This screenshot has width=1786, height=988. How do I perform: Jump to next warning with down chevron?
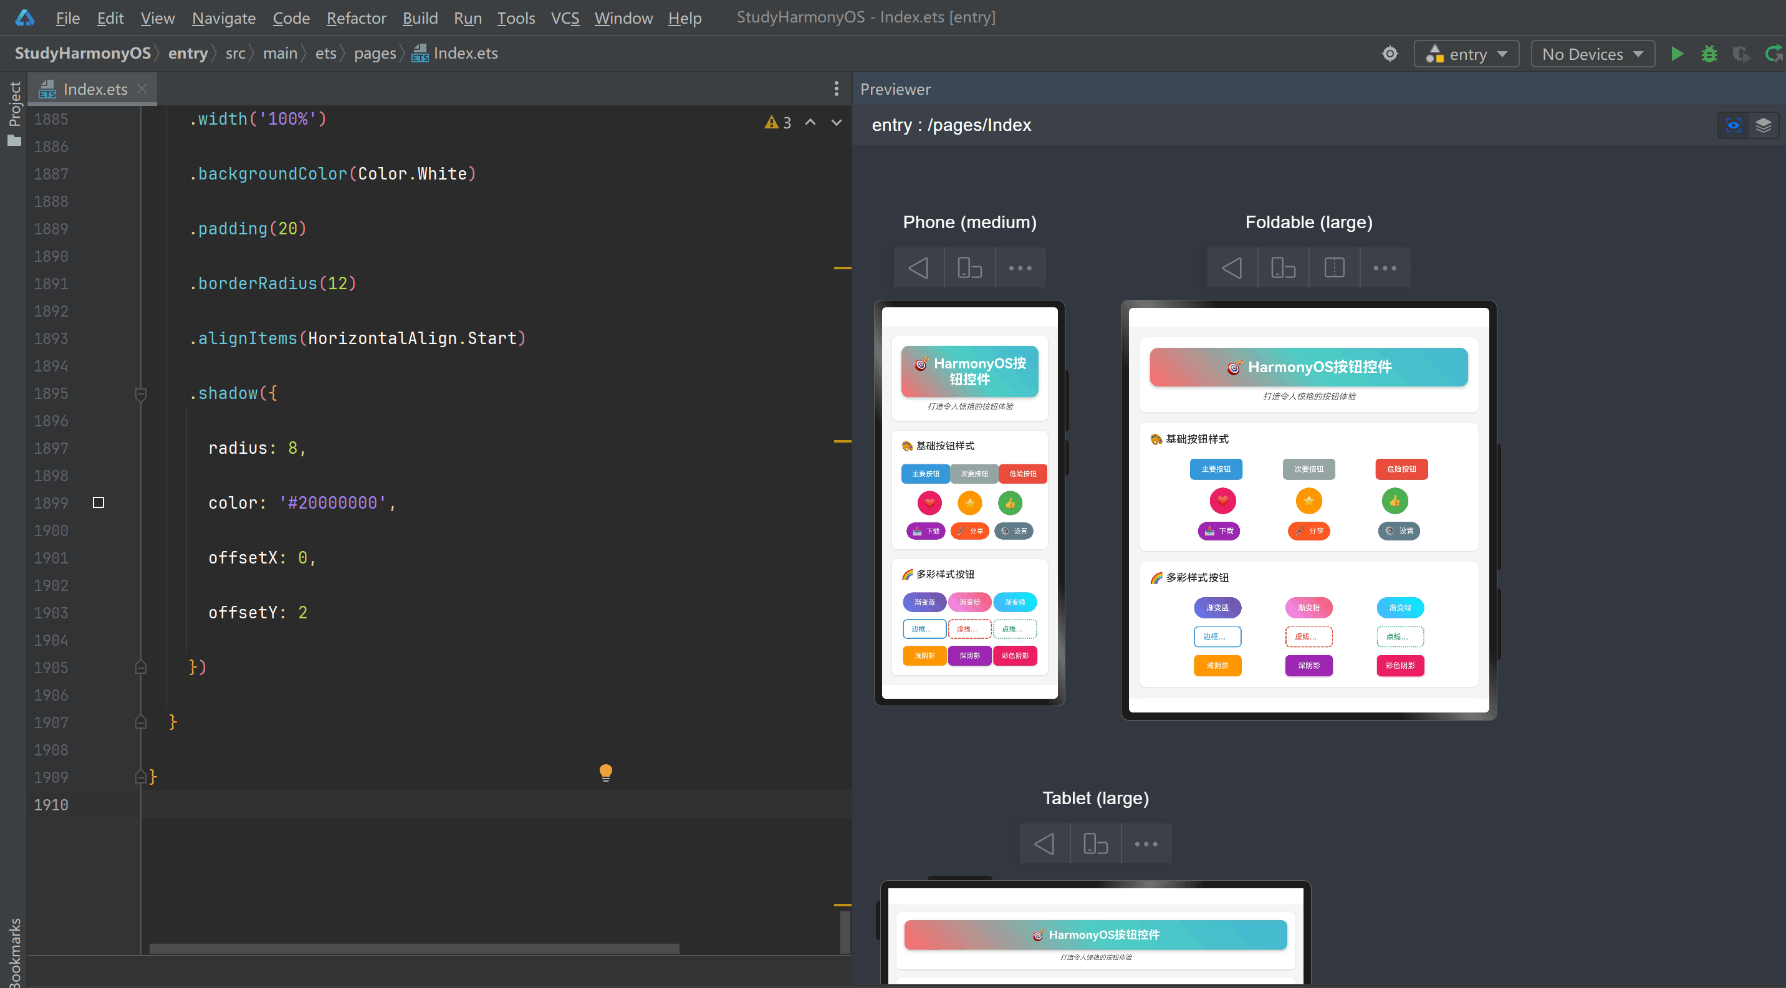(837, 122)
